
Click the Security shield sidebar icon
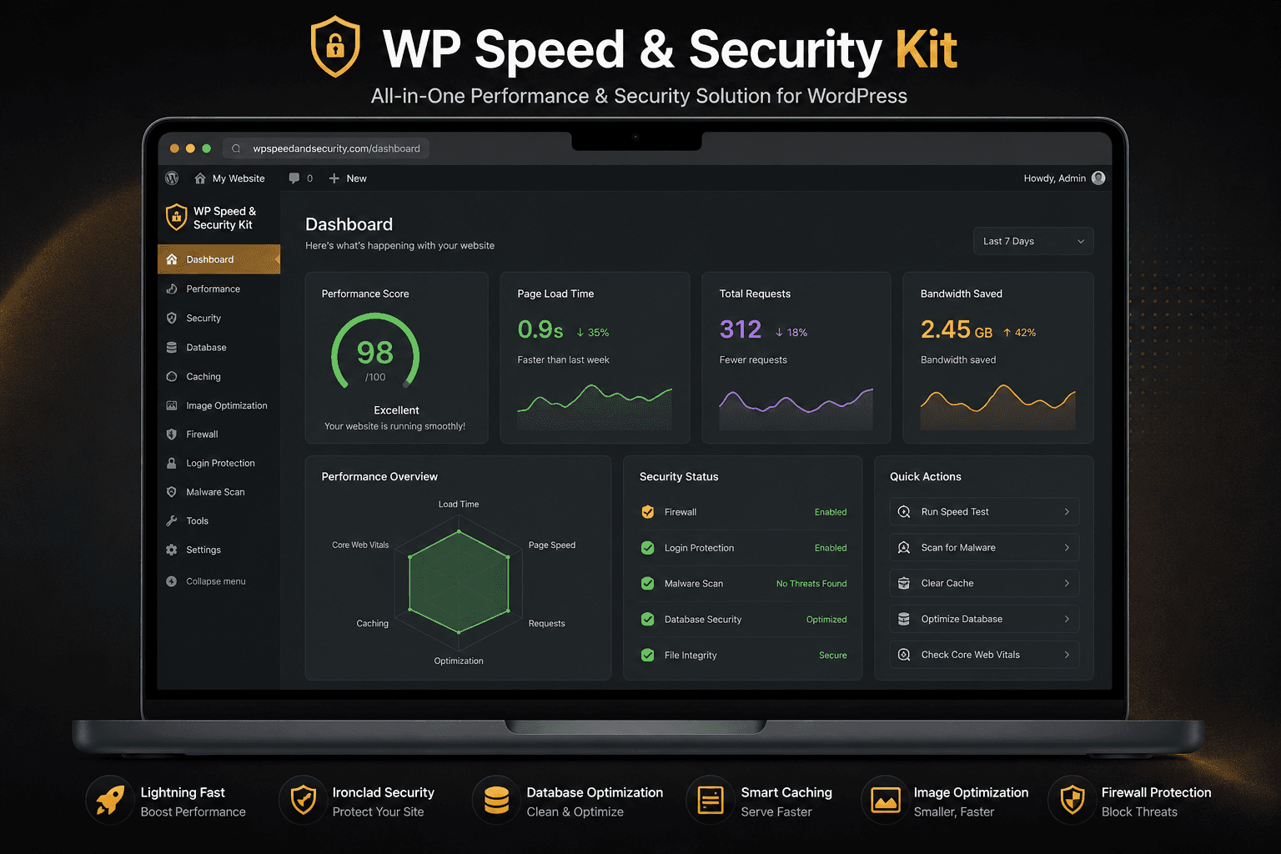(172, 318)
